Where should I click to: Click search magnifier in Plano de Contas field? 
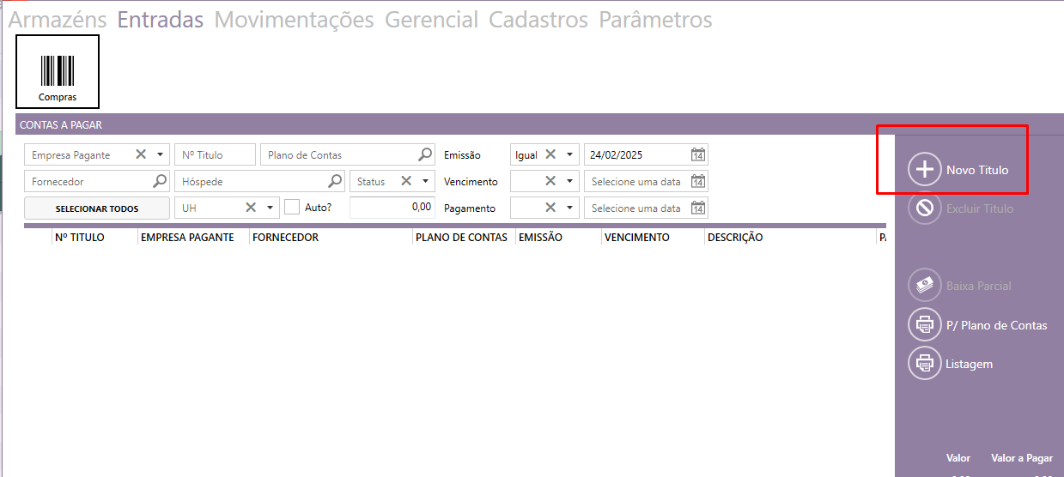point(425,155)
